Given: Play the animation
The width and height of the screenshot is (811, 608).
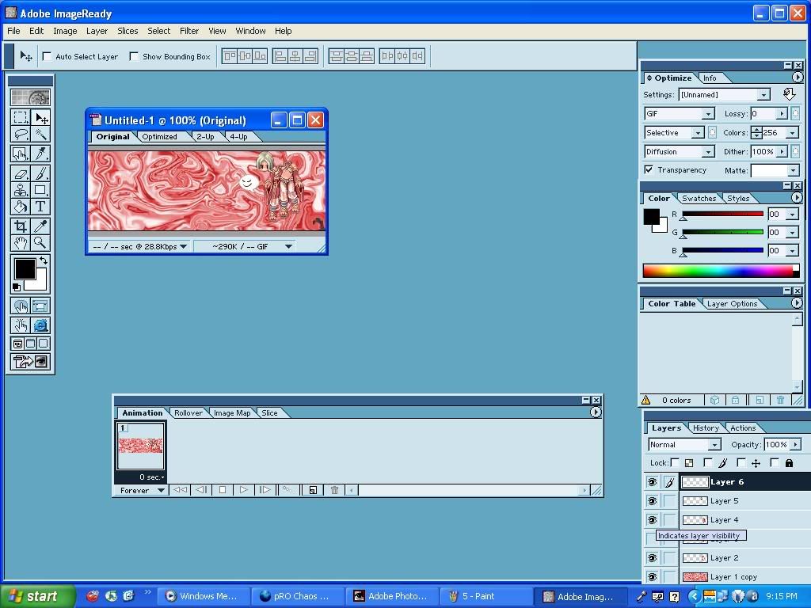Looking at the screenshot, I should (244, 489).
